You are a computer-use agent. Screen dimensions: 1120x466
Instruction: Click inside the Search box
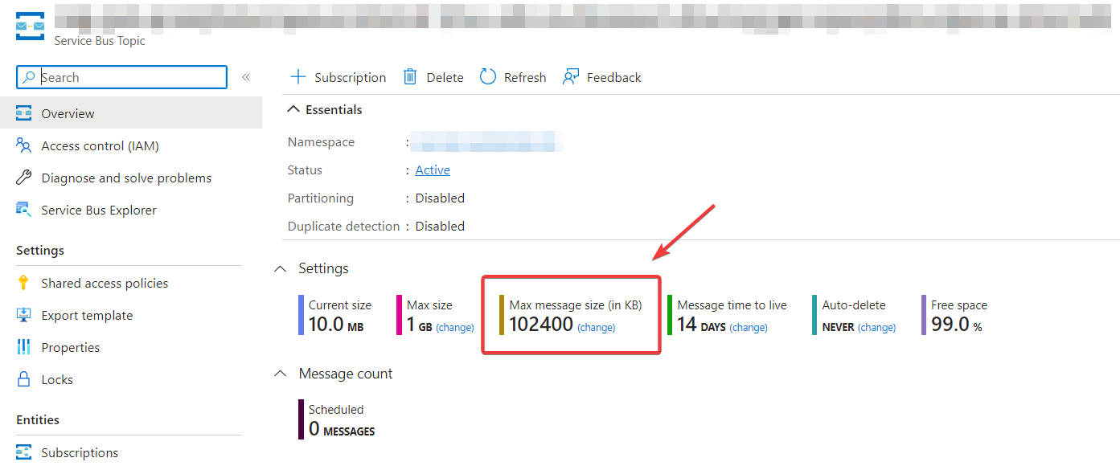click(121, 77)
